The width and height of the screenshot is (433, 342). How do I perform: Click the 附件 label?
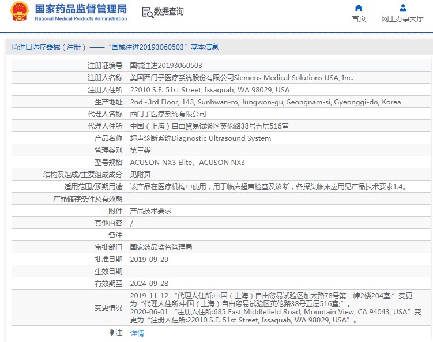tap(115, 211)
